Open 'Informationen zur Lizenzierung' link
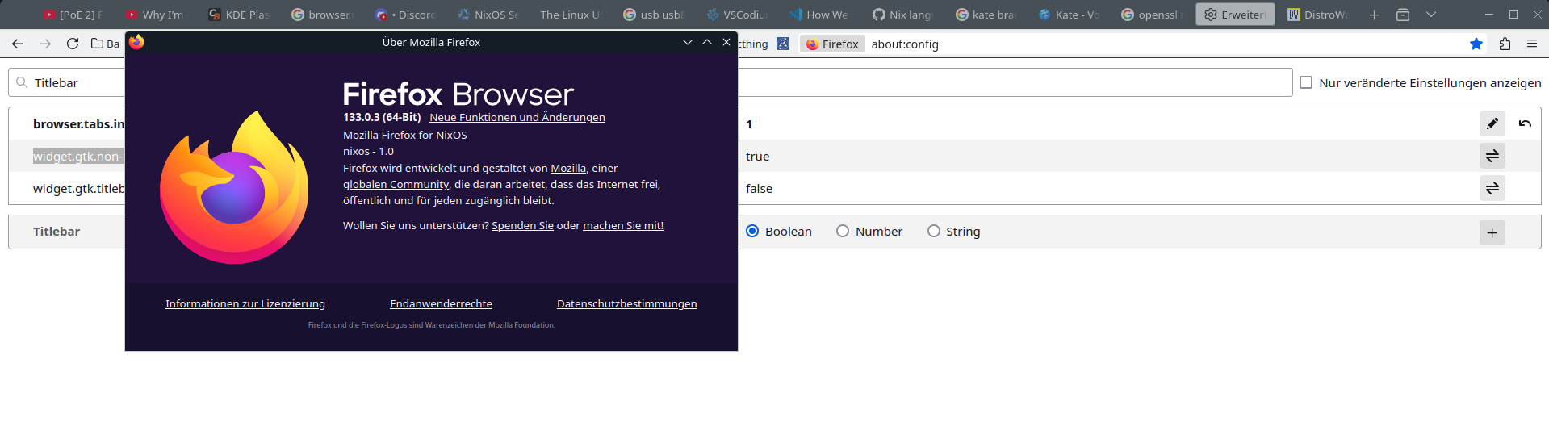This screenshot has width=1549, height=439. click(245, 303)
